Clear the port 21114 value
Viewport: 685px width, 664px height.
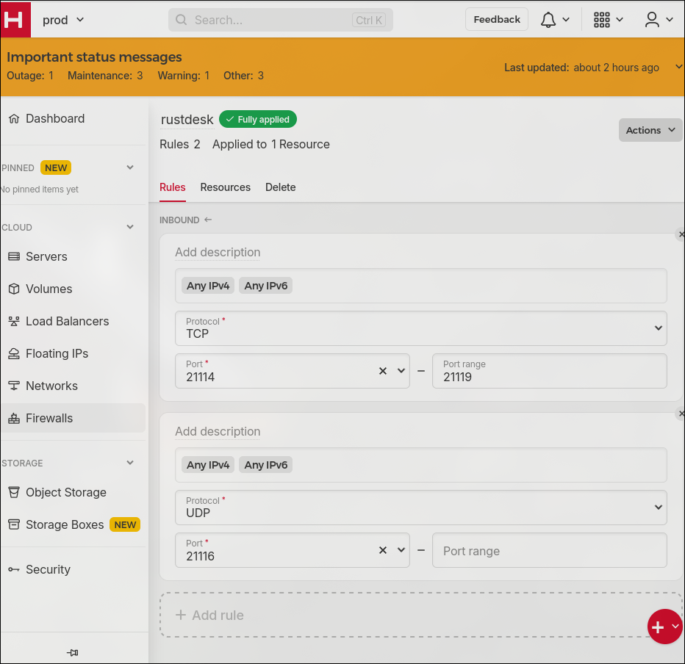coord(383,371)
